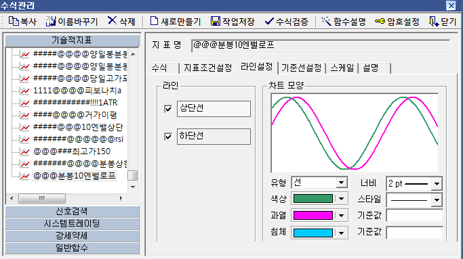Click the 하단선 line name button
This screenshot has height=259, width=463.
pyautogui.click(x=214, y=137)
